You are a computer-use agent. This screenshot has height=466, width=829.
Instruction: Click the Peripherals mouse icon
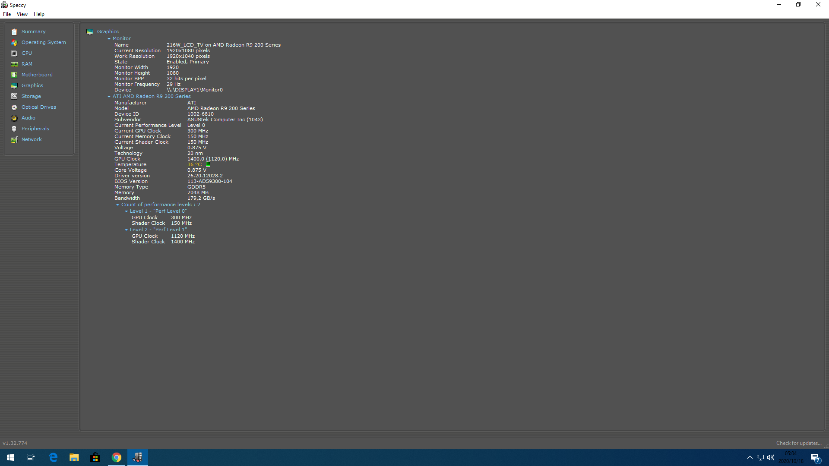pyautogui.click(x=14, y=129)
